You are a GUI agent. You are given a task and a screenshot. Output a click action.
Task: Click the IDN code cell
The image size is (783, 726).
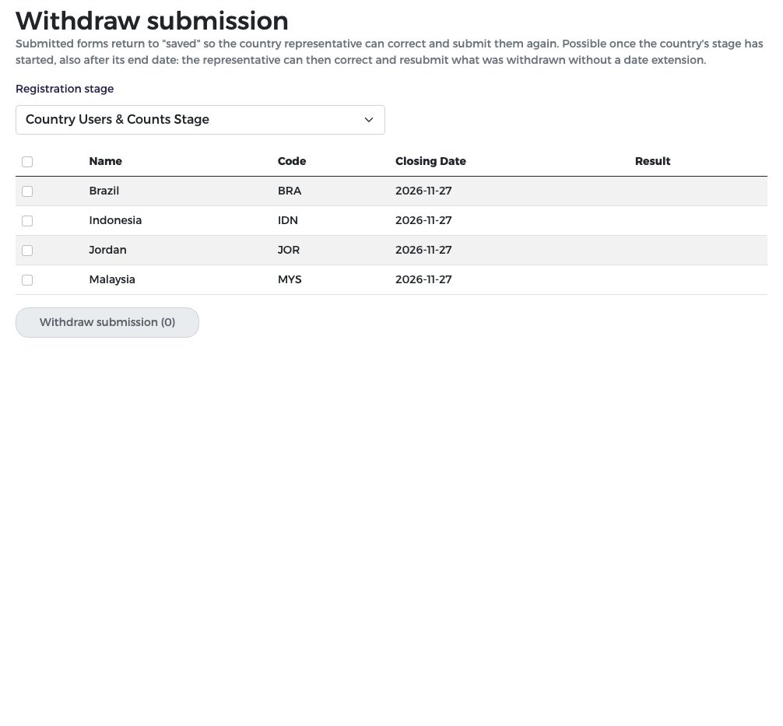pos(288,220)
